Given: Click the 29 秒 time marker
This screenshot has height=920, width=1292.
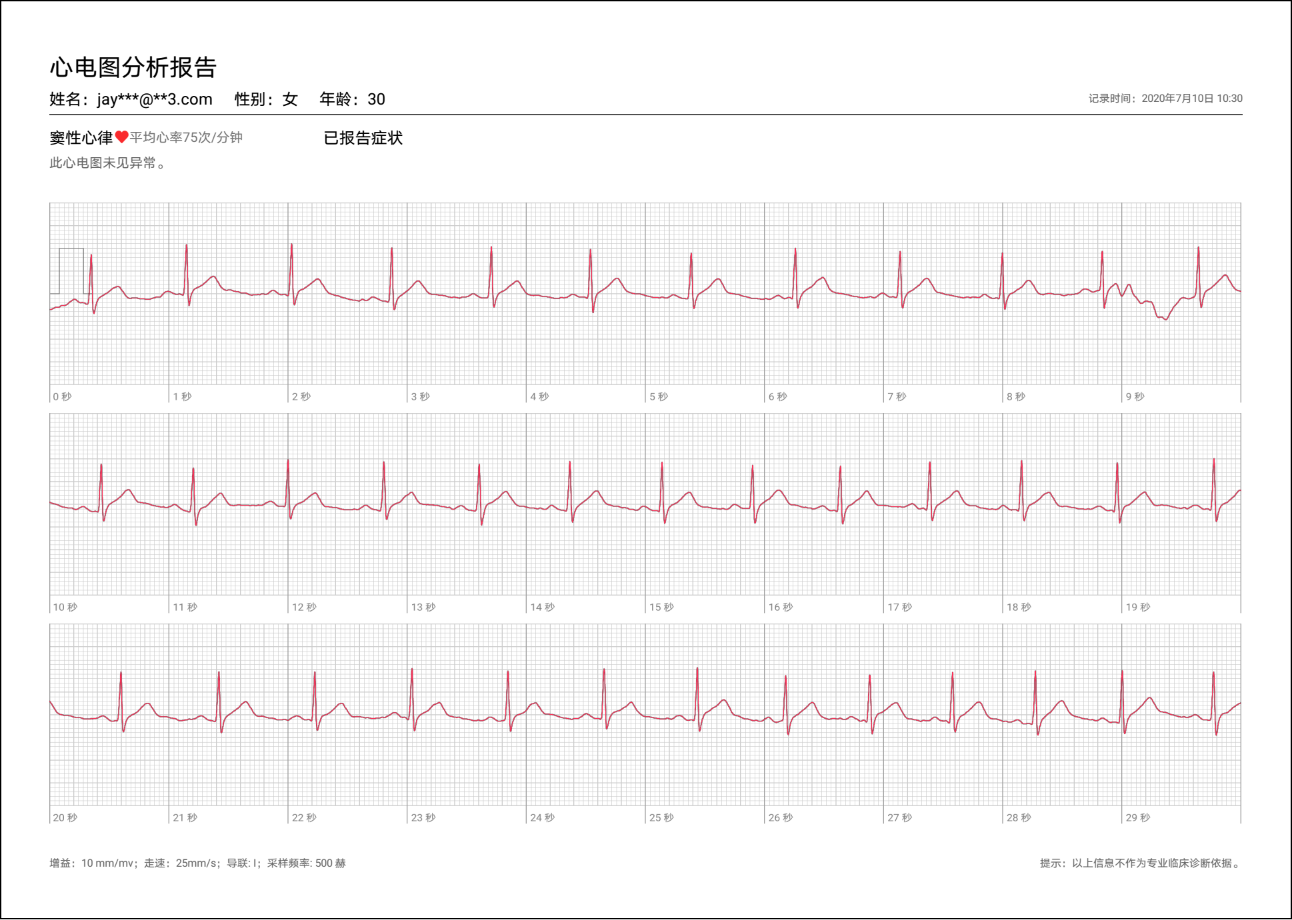Looking at the screenshot, I should coord(1139,817).
